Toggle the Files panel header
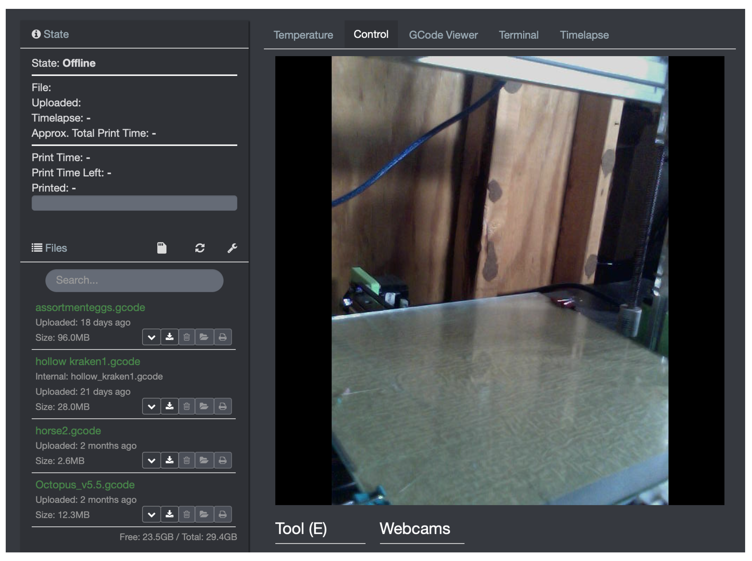Image resolution: width=752 pixels, height=561 pixels. point(56,248)
